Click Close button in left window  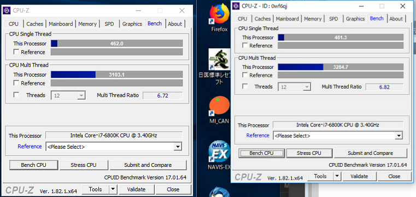(x=173, y=189)
